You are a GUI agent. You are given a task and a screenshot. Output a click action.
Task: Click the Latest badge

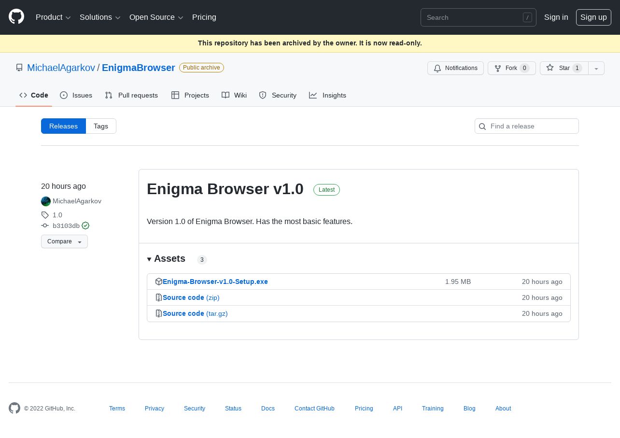[x=326, y=190]
